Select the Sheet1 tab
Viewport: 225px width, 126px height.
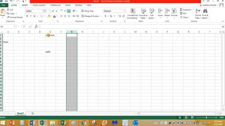tap(20, 113)
